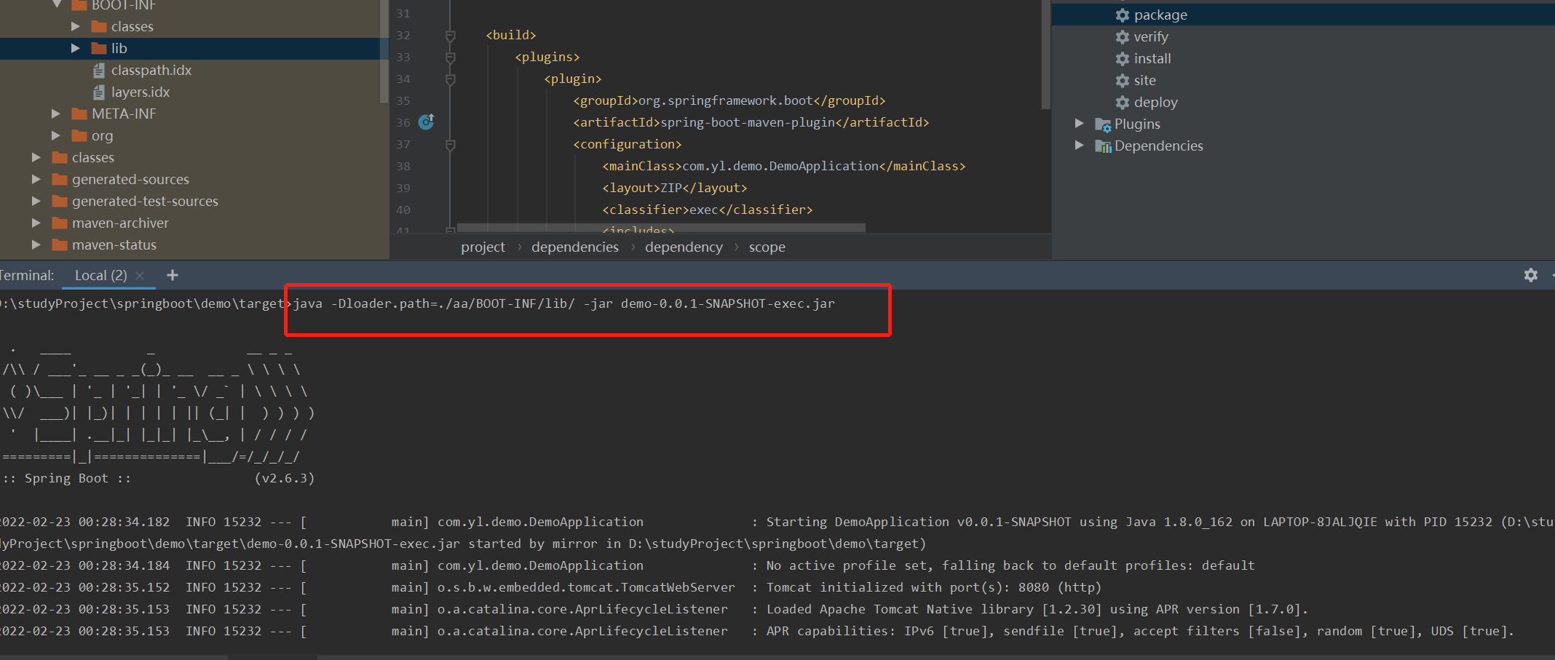
Task: Click the editor vertical scrollbar
Action: [x=1046, y=55]
